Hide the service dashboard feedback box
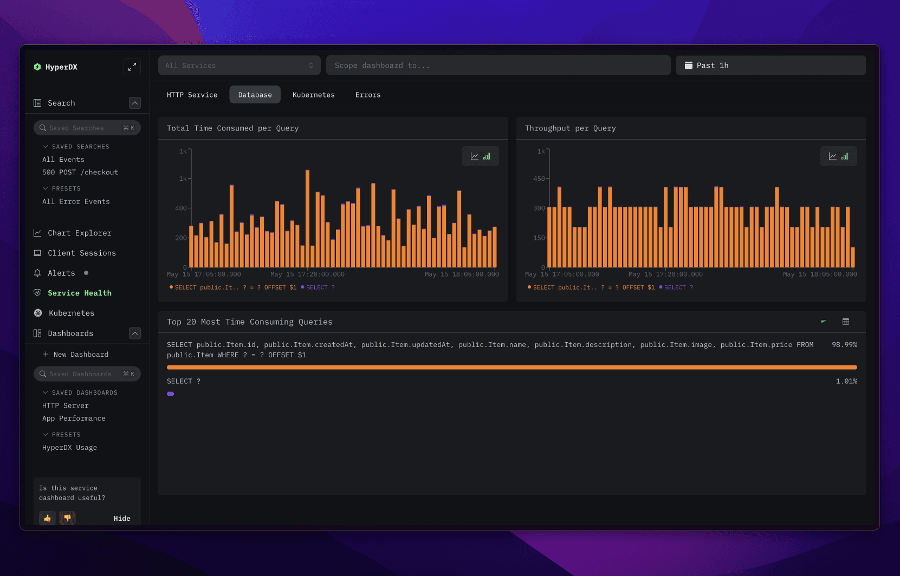This screenshot has height=576, width=900. point(122,518)
